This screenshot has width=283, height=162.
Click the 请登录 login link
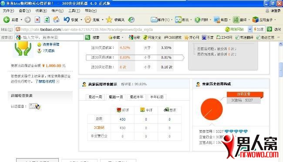(x=276, y=10)
